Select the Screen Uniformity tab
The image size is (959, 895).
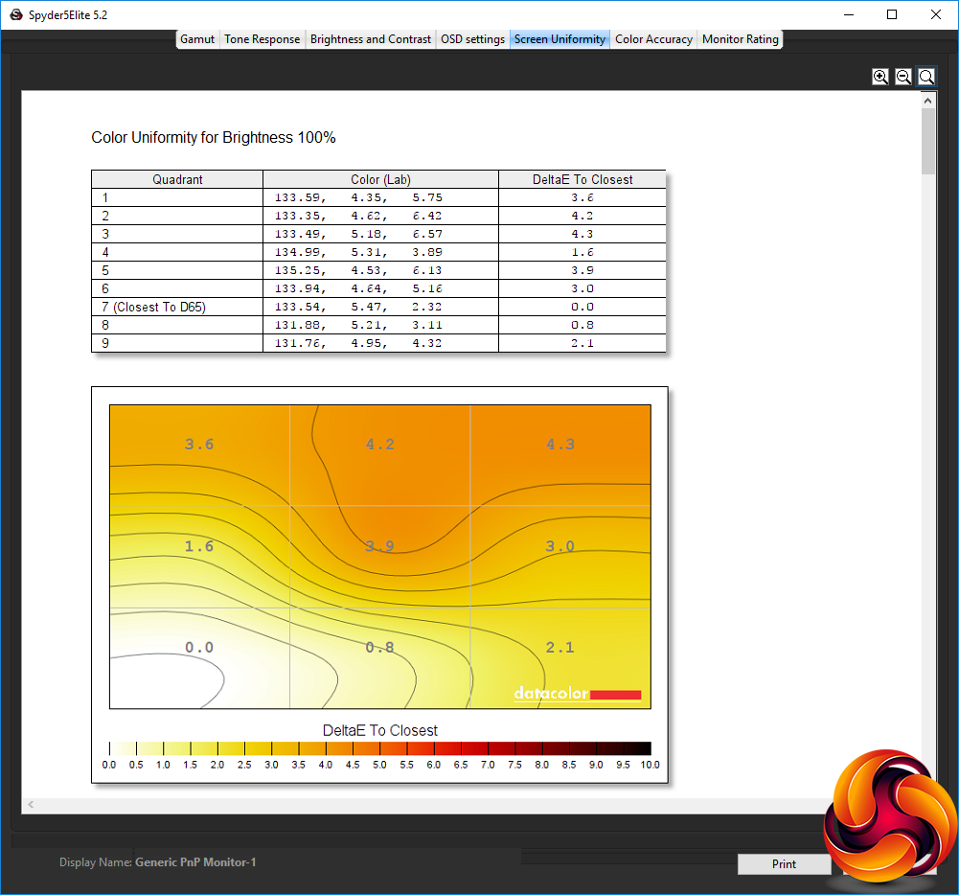[x=559, y=39]
